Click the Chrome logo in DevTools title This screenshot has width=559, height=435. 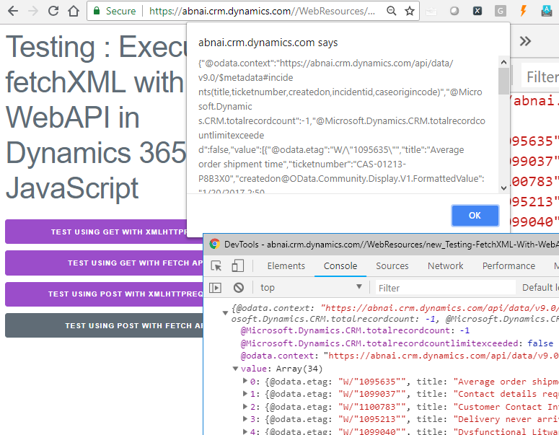coord(215,244)
